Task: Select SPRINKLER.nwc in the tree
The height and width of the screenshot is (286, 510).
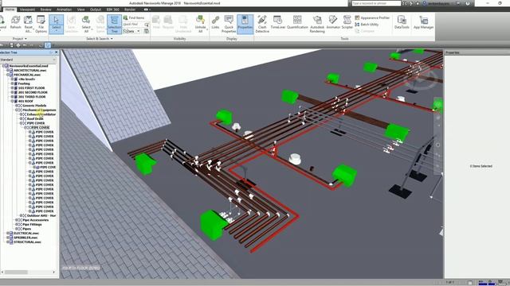Action: coord(25,238)
